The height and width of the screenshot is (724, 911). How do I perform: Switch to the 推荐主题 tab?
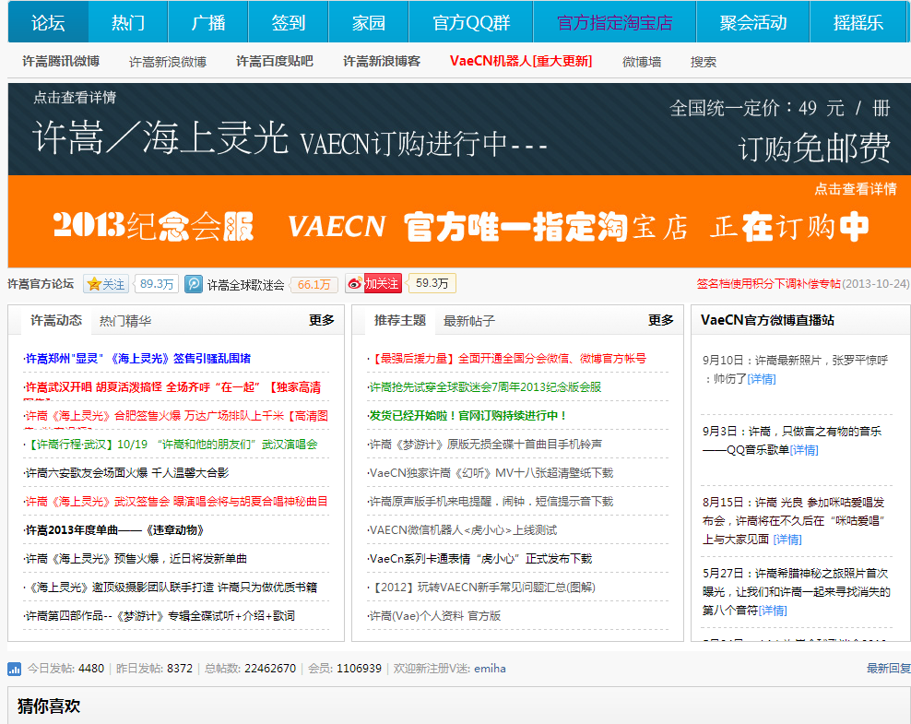(x=400, y=320)
